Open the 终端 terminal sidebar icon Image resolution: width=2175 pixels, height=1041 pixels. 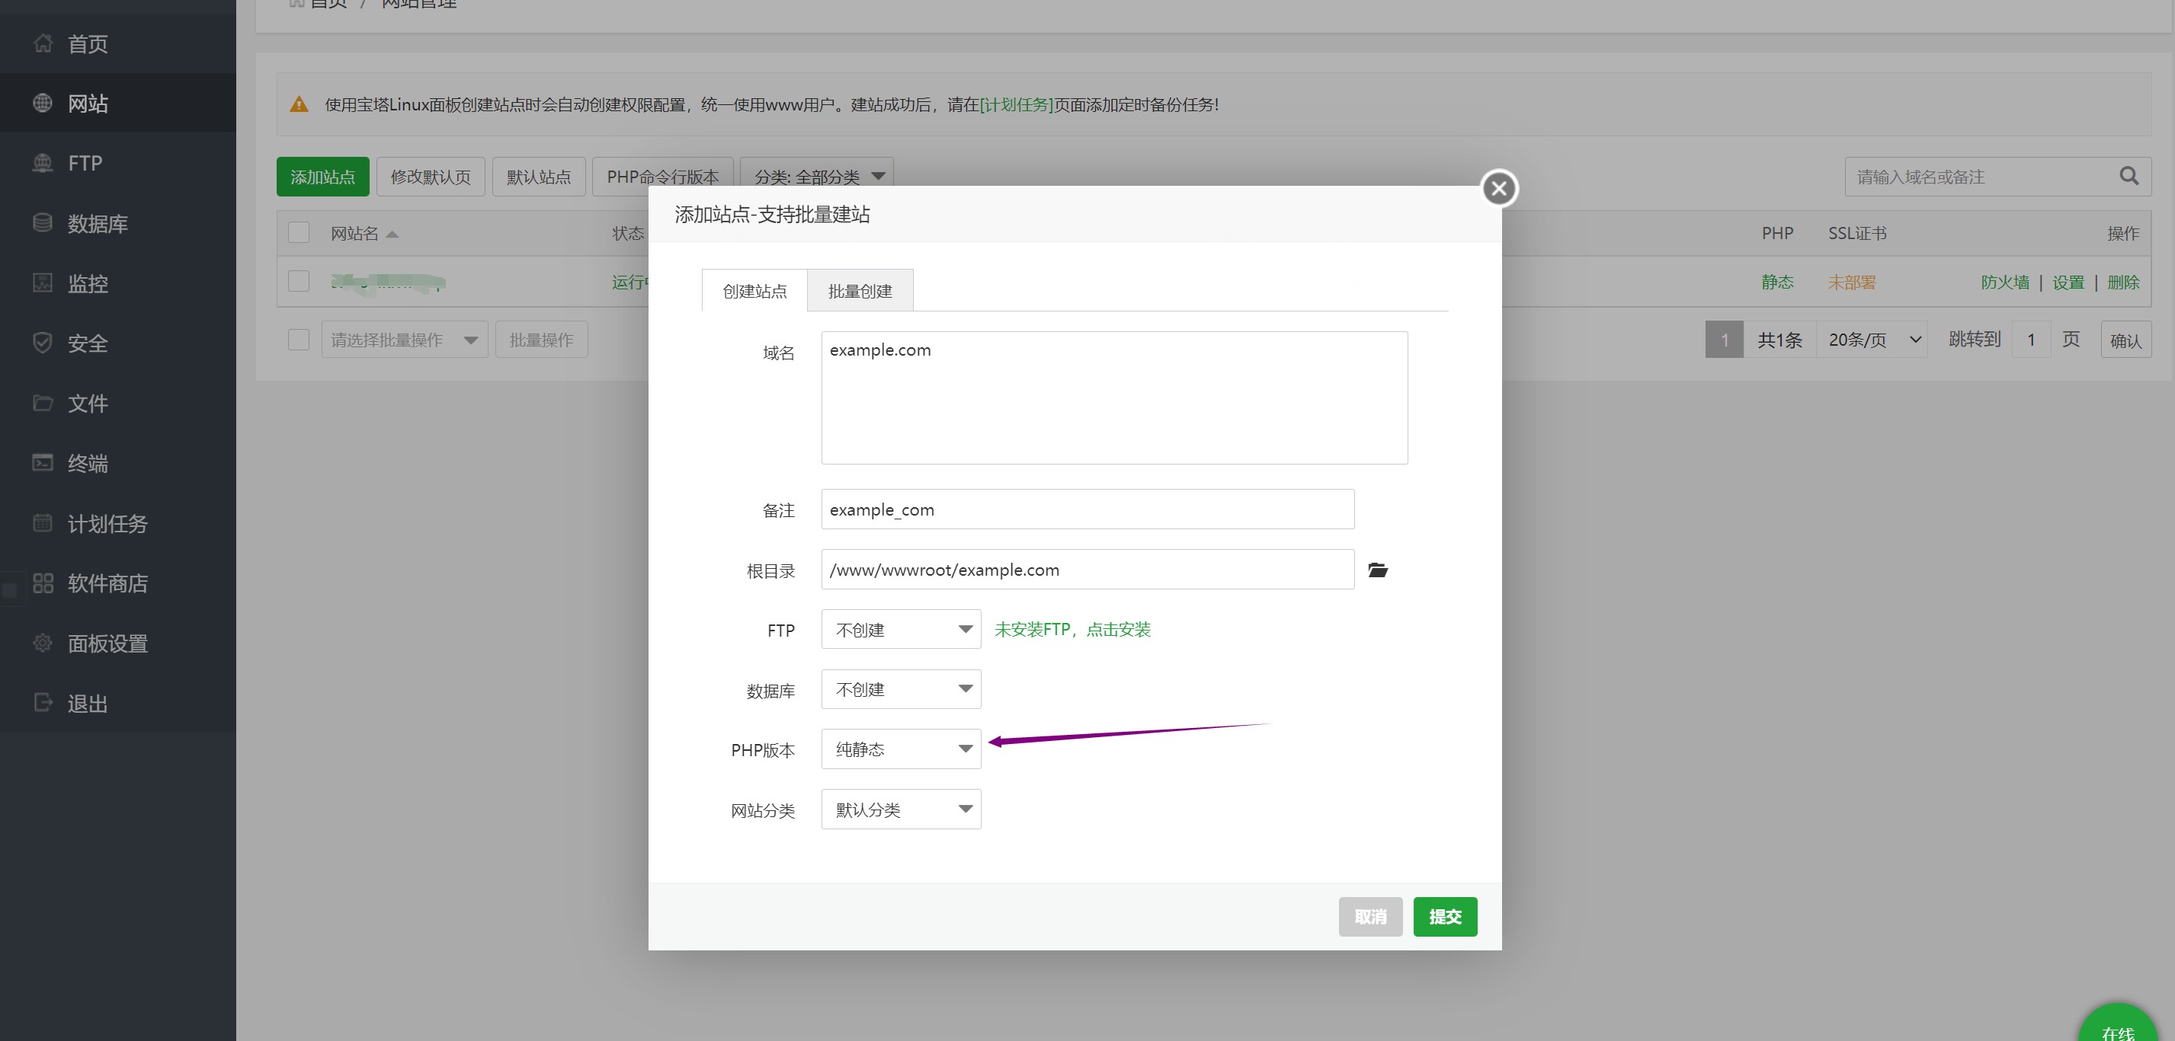[x=42, y=462]
